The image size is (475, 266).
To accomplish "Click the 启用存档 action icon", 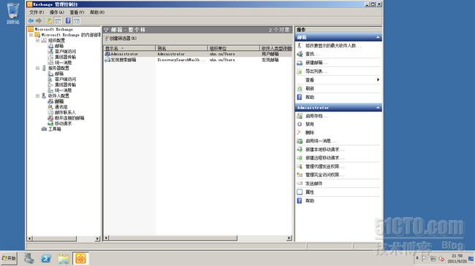I will [x=300, y=116].
